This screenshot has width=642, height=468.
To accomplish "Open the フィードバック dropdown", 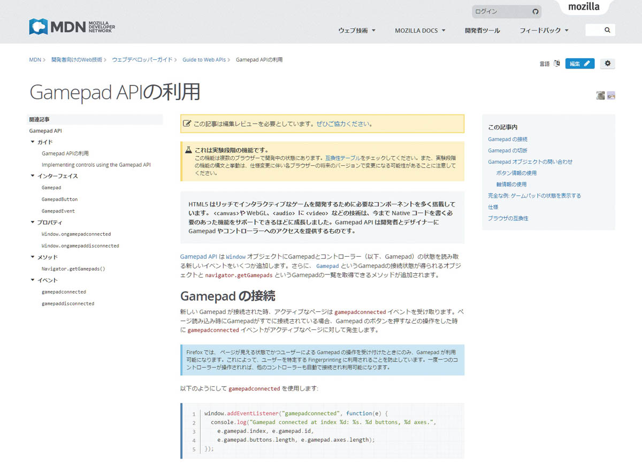I will point(544,30).
